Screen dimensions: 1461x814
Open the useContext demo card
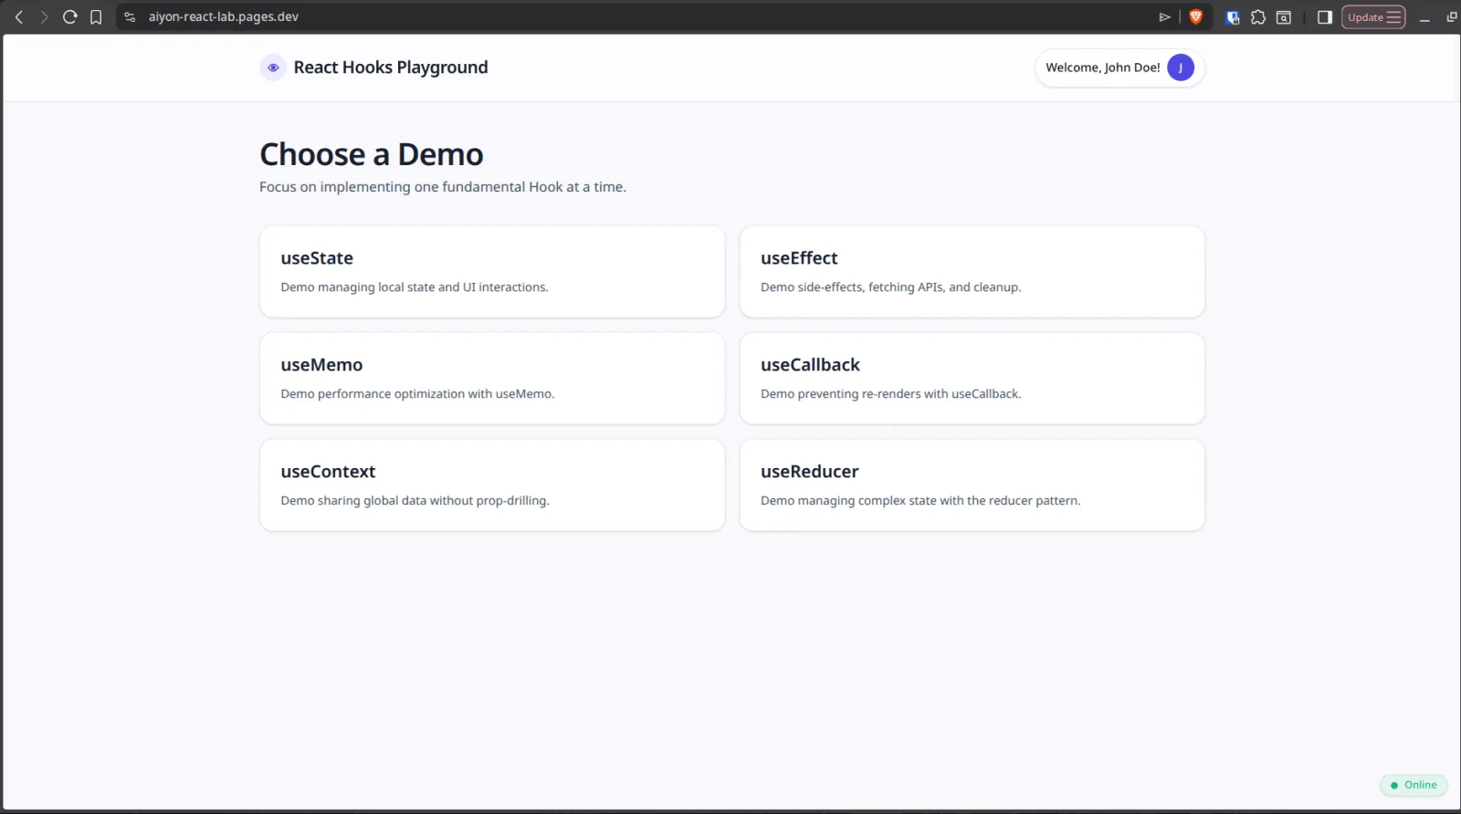492,485
